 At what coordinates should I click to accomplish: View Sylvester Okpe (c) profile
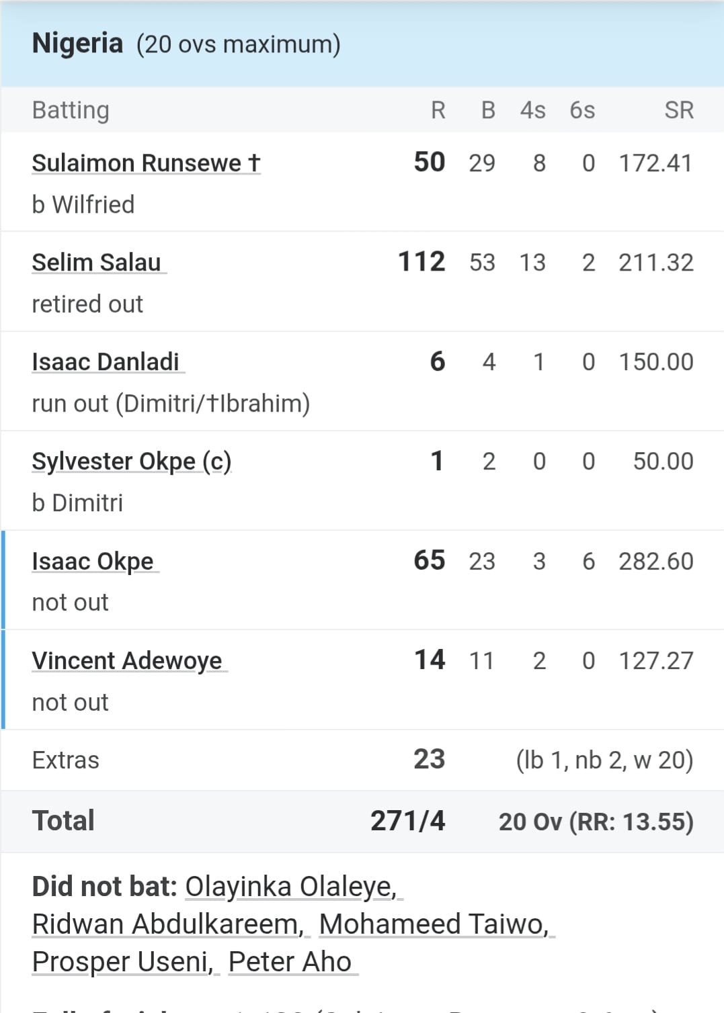[131, 461]
